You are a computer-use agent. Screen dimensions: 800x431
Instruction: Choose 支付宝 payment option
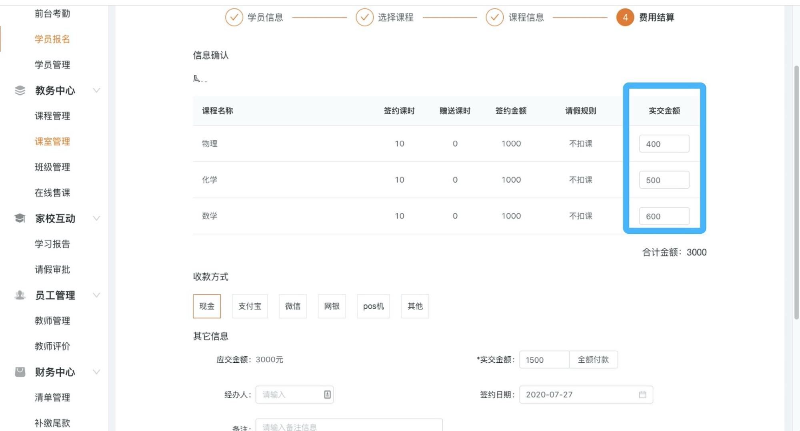[x=250, y=306]
